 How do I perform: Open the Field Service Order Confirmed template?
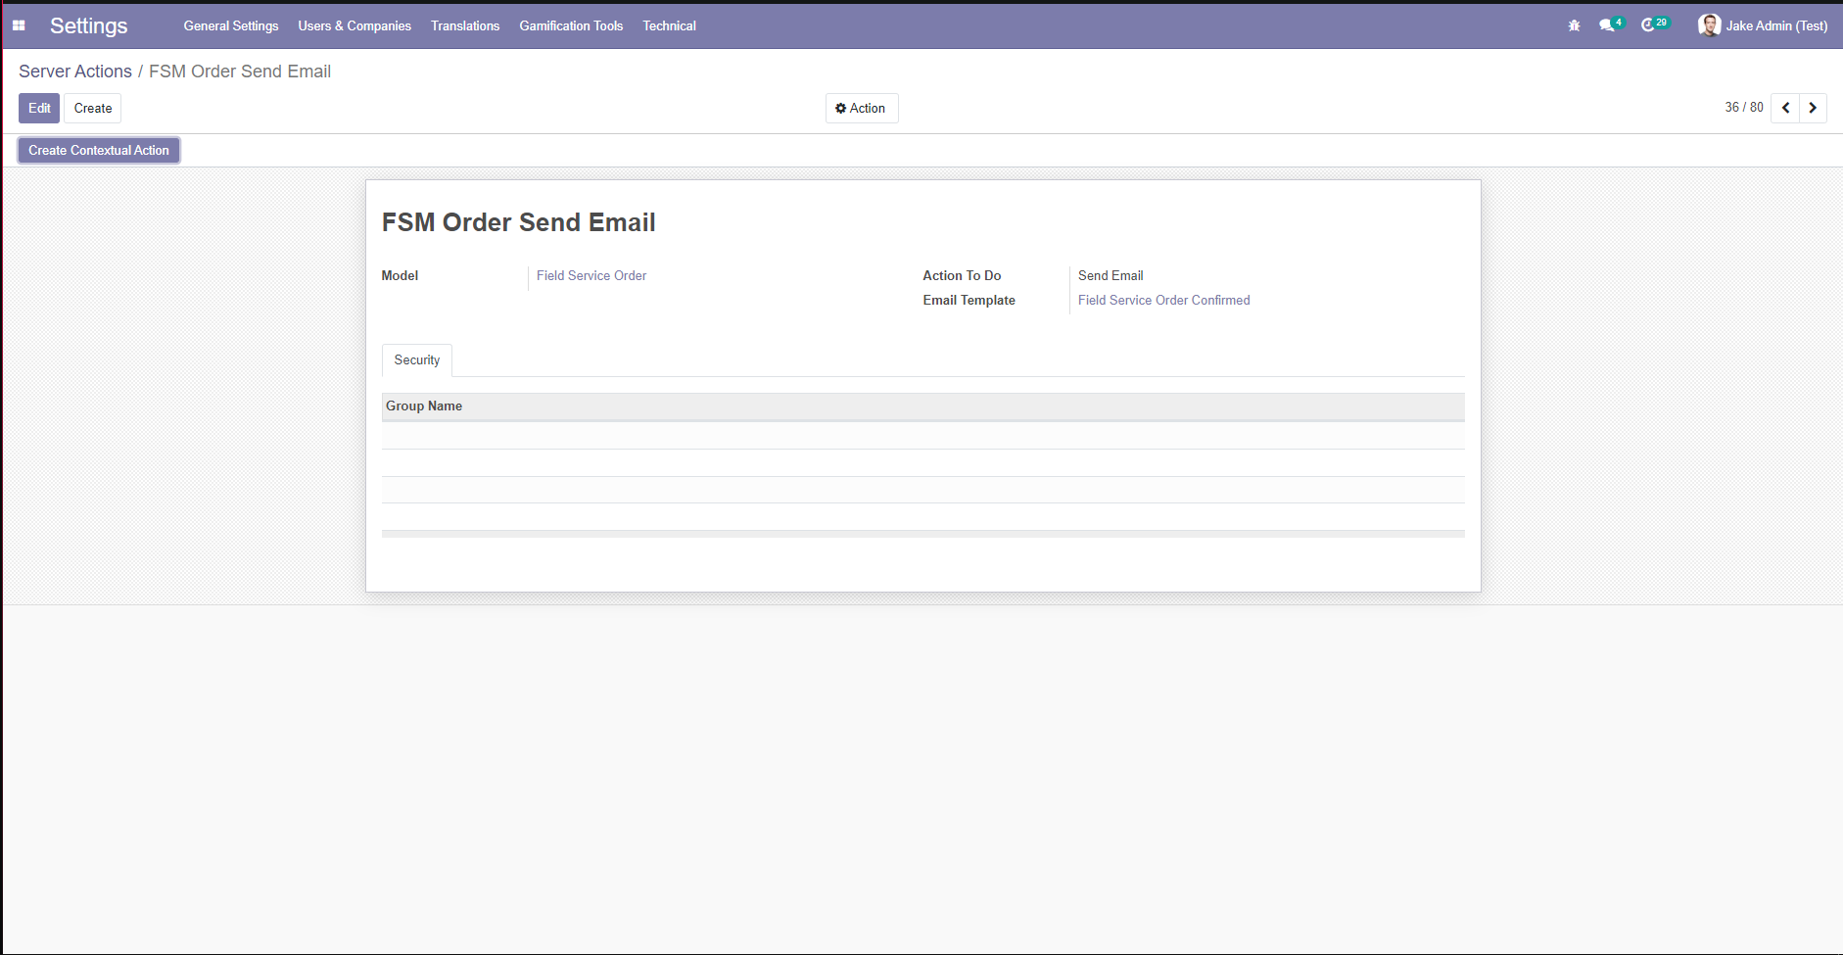pyautogui.click(x=1163, y=300)
